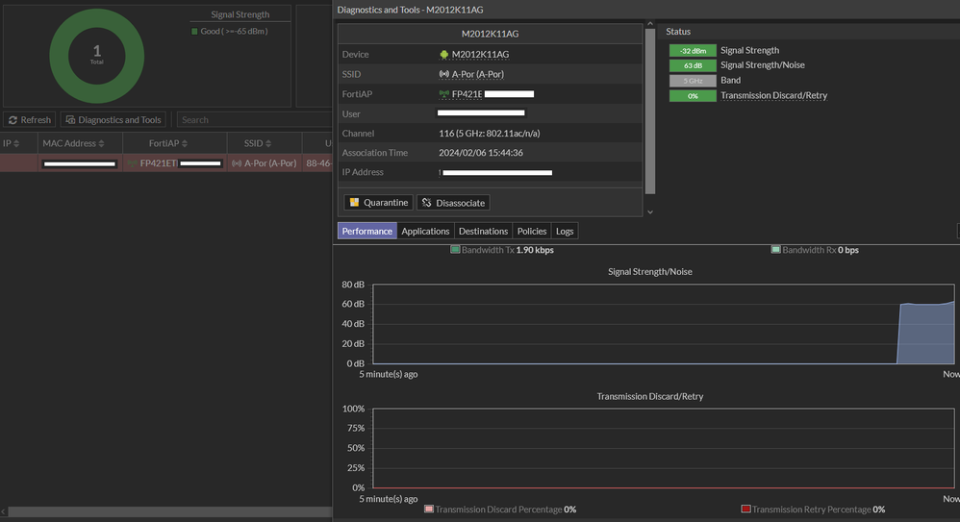
Task: Click the -32 dBm signal strength badge
Action: pyautogui.click(x=693, y=51)
